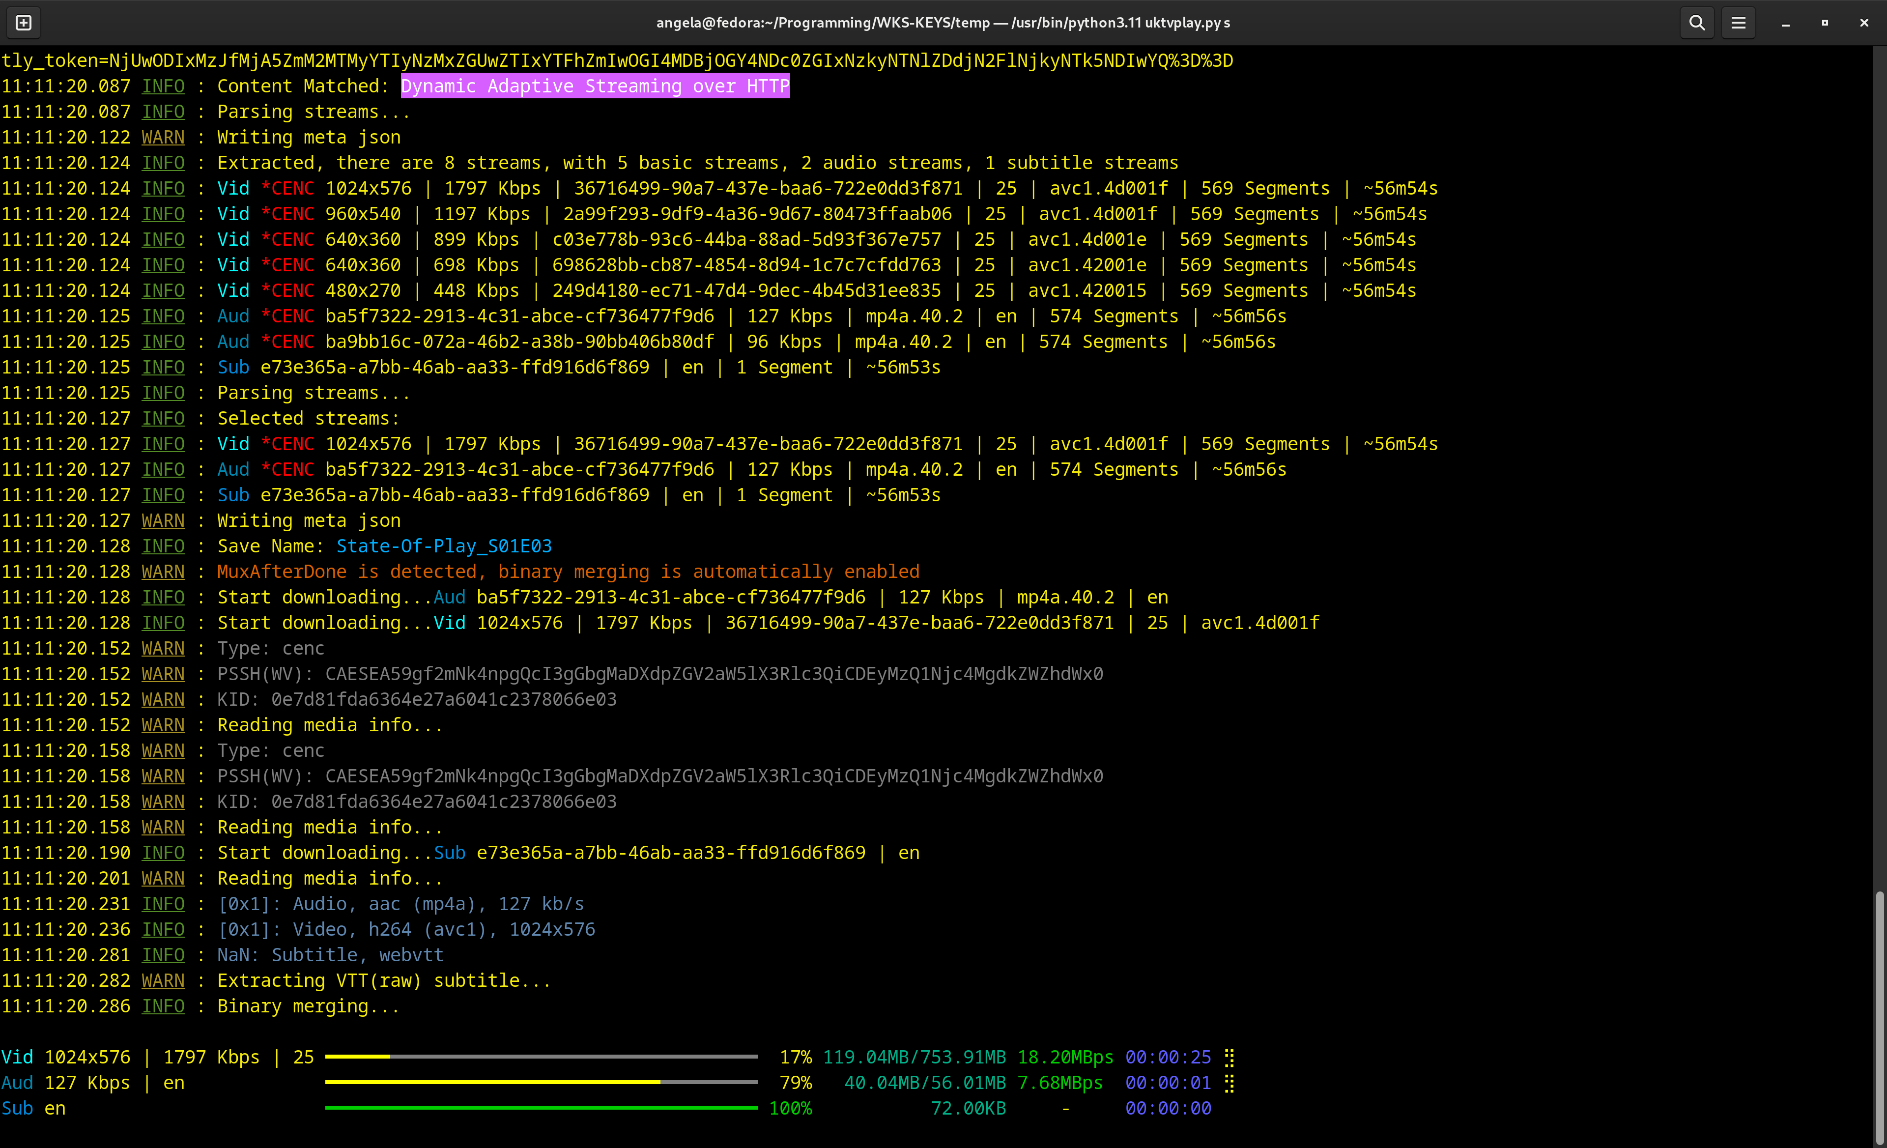Open a new terminal tab
The image size is (1887, 1148).
[x=24, y=23]
